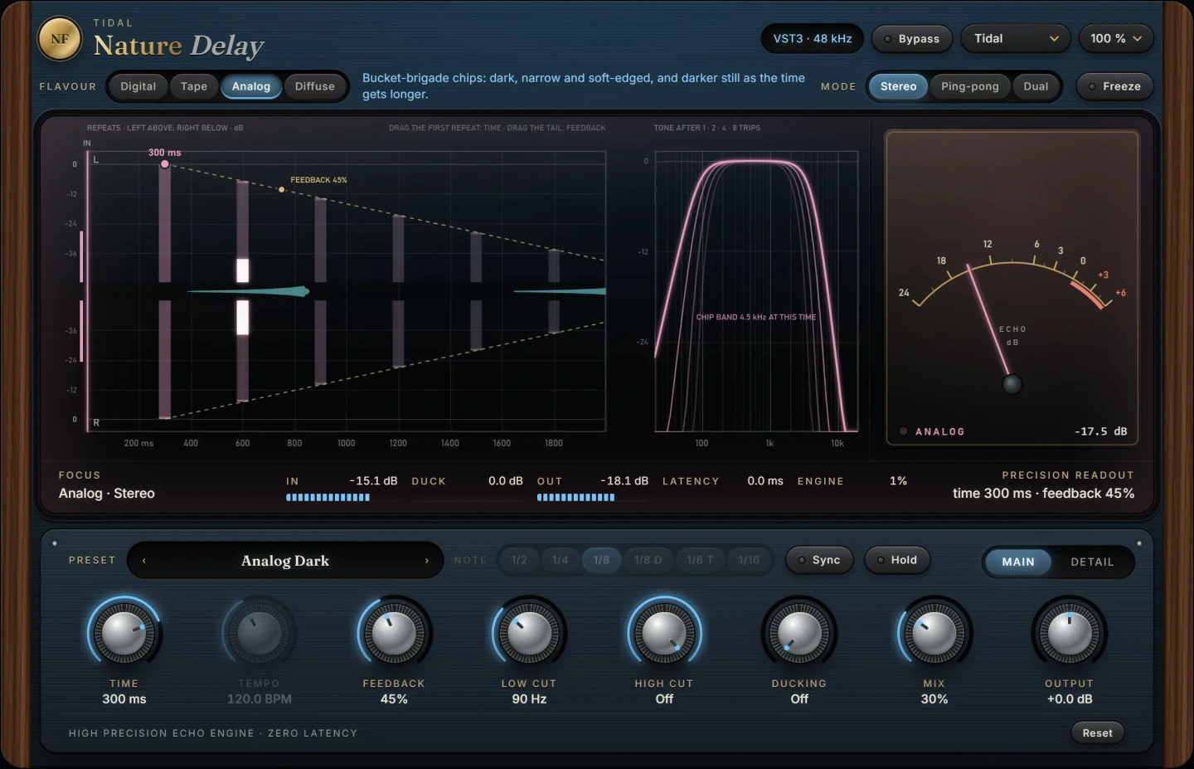
Task: Click the OUTPUT knob
Action: [x=1070, y=634]
